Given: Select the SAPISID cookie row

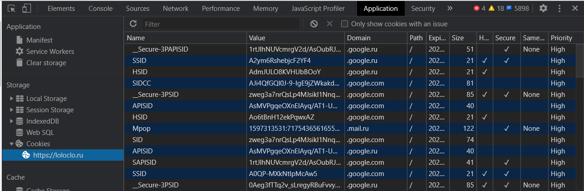Looking at the screenshot, I should point(350,162).
